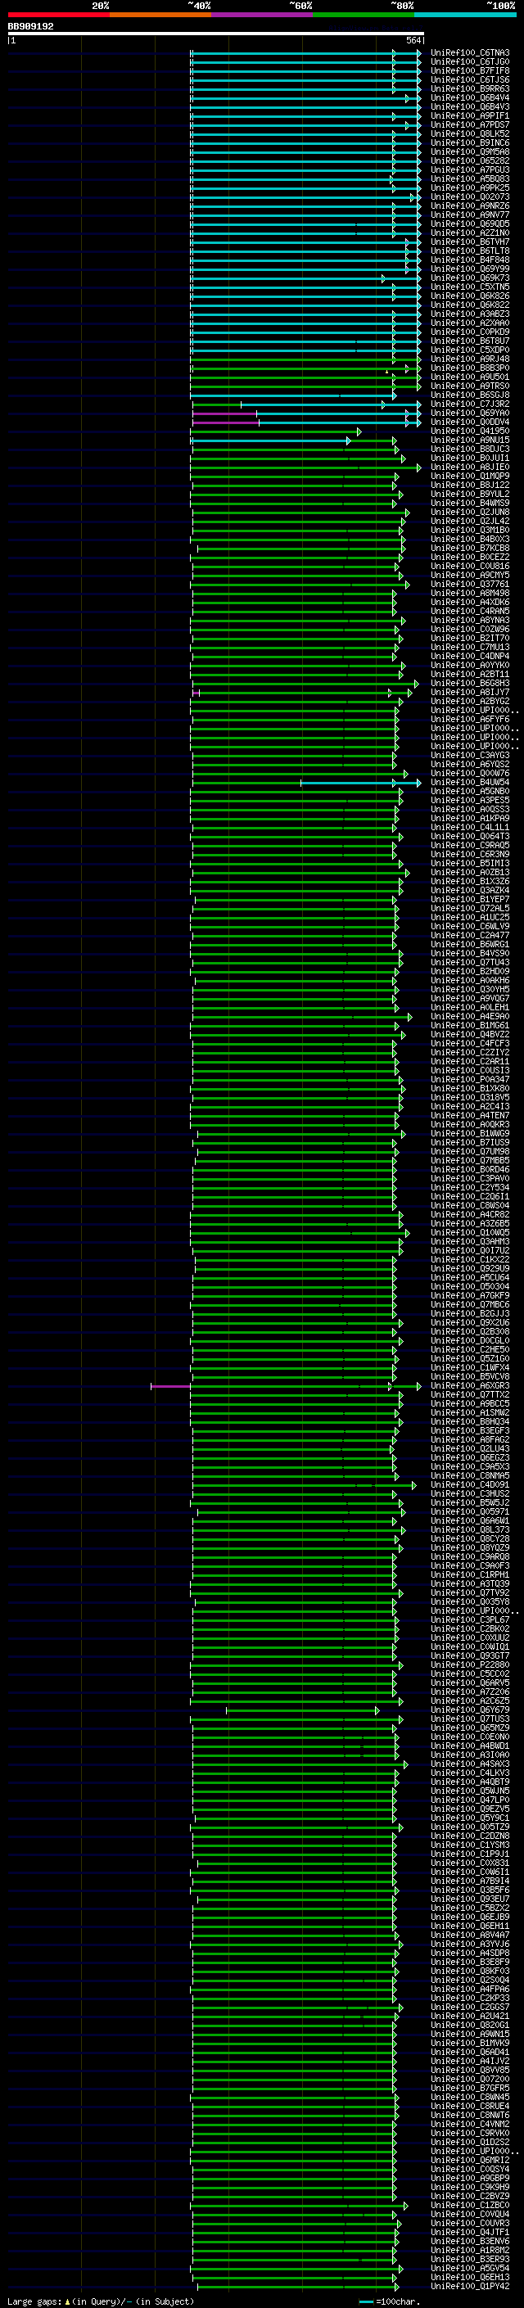Click the purple alignment segment of Q69YA0
Viewport: 524px width, 2308px height.
point(225,414)
